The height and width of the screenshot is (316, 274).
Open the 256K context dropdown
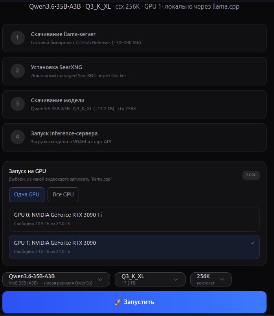pos(211,279)
